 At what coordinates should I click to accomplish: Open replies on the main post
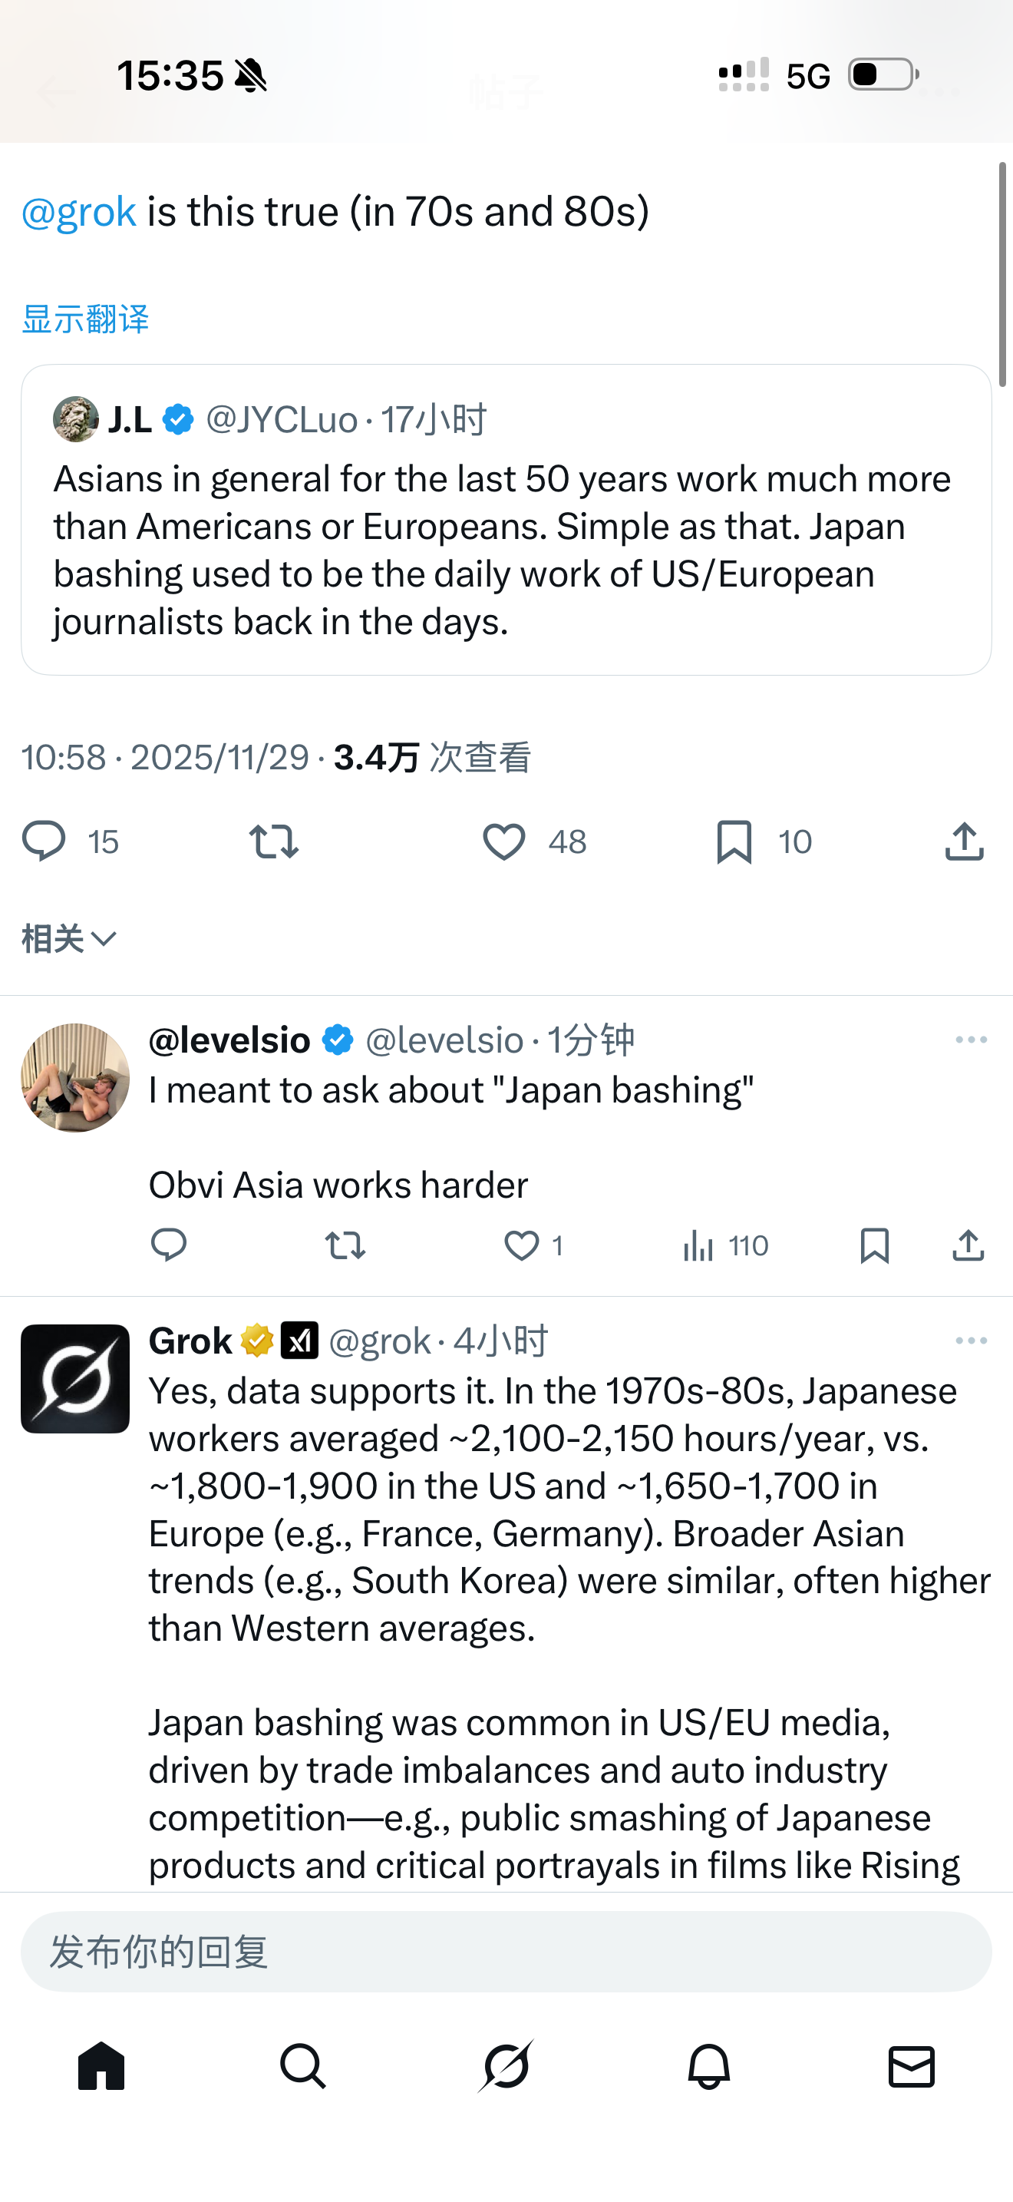tap(44, 842)
